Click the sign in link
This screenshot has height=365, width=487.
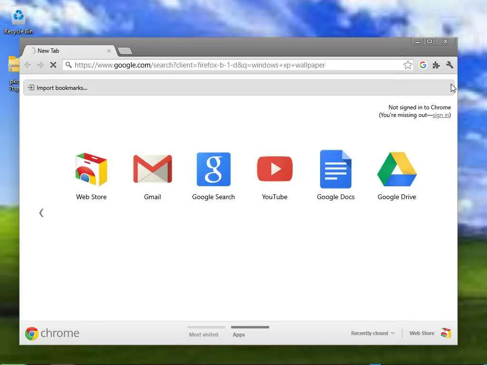441,115
